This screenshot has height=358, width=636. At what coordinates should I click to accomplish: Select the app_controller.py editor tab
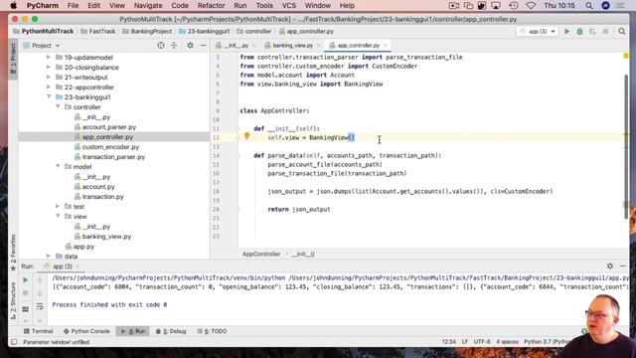point(358,46)
